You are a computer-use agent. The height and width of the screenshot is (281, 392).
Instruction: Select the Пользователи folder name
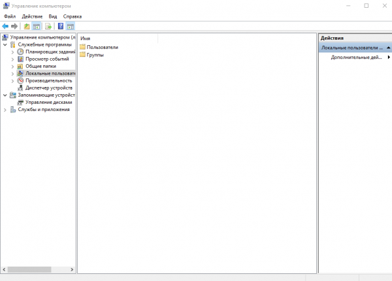tap(103, 47)
